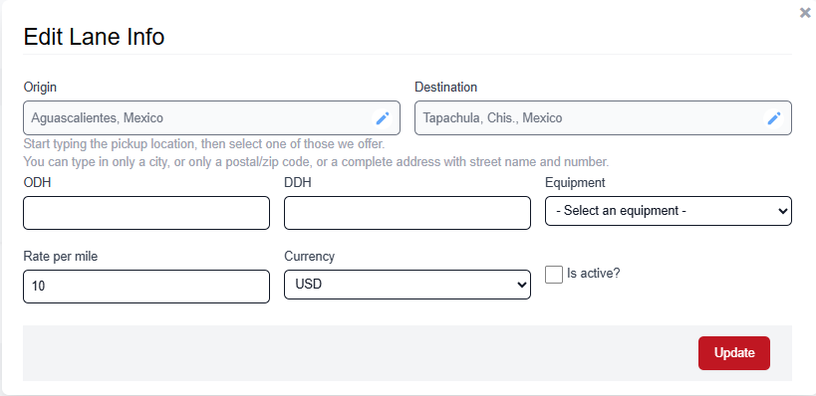Click the "Is active?" label text
The image size is (816, 396).
tap(593, 274)
